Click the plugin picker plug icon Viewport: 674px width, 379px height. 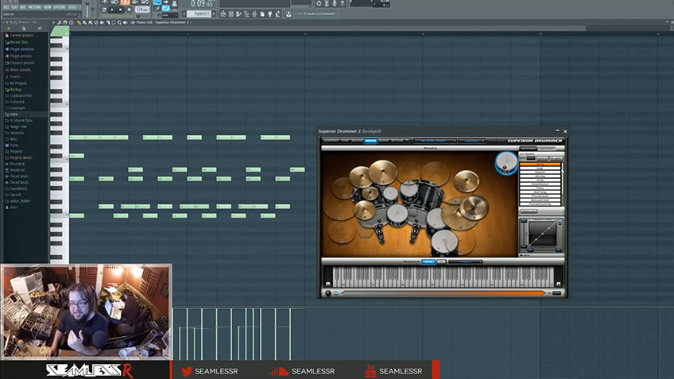(x=270, y=14)
